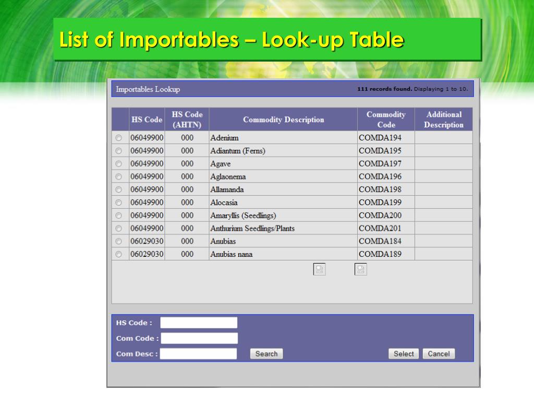Click the Importables Lookup title
This screenshot has height=401, width=534.
148,89
